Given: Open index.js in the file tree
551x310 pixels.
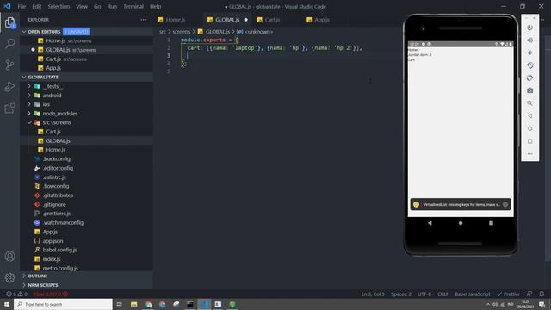Looking at the screenshot, I should pos(52,259).
